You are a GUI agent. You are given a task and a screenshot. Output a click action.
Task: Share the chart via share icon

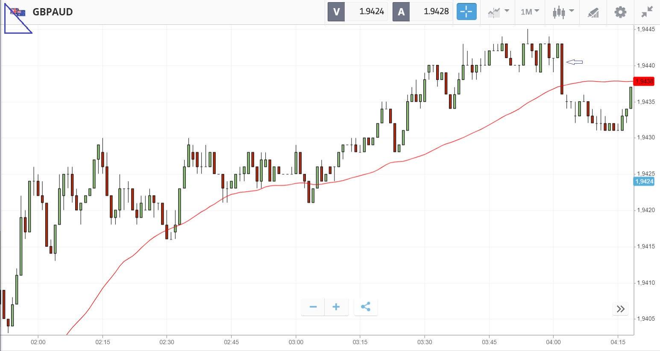point(366,307)
